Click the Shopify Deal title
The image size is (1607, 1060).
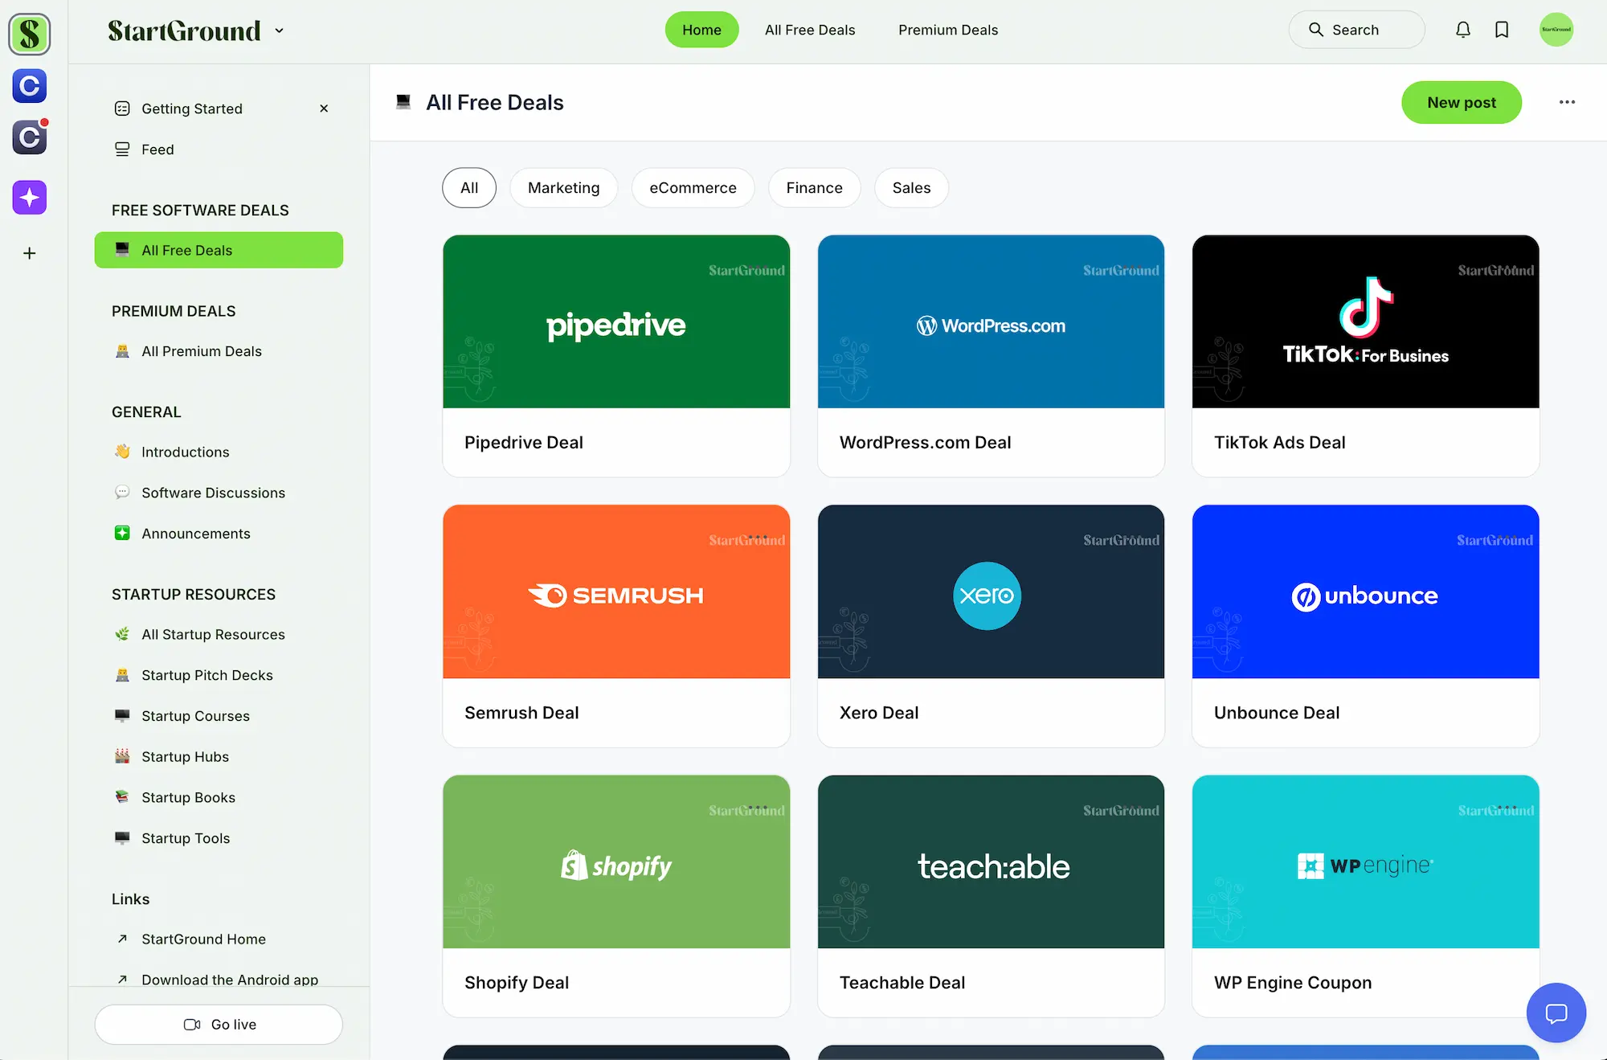coord(517,982)
